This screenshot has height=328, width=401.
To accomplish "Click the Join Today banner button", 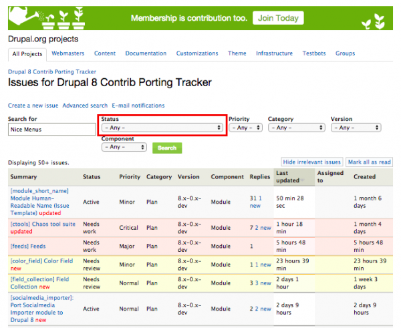I will pos(278,18).
